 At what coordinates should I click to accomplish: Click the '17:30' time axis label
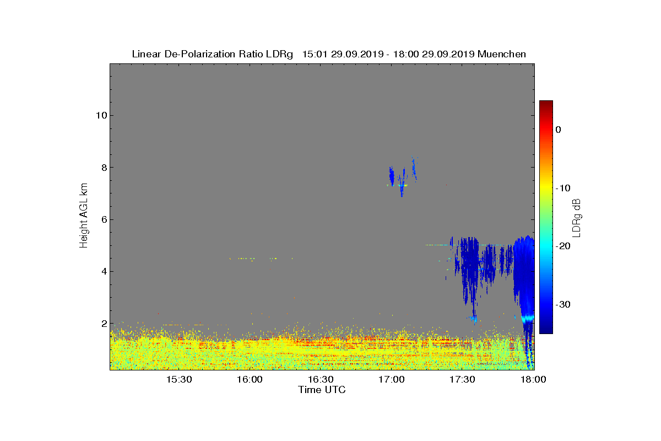pyautogui.click(x=463, y=380)
